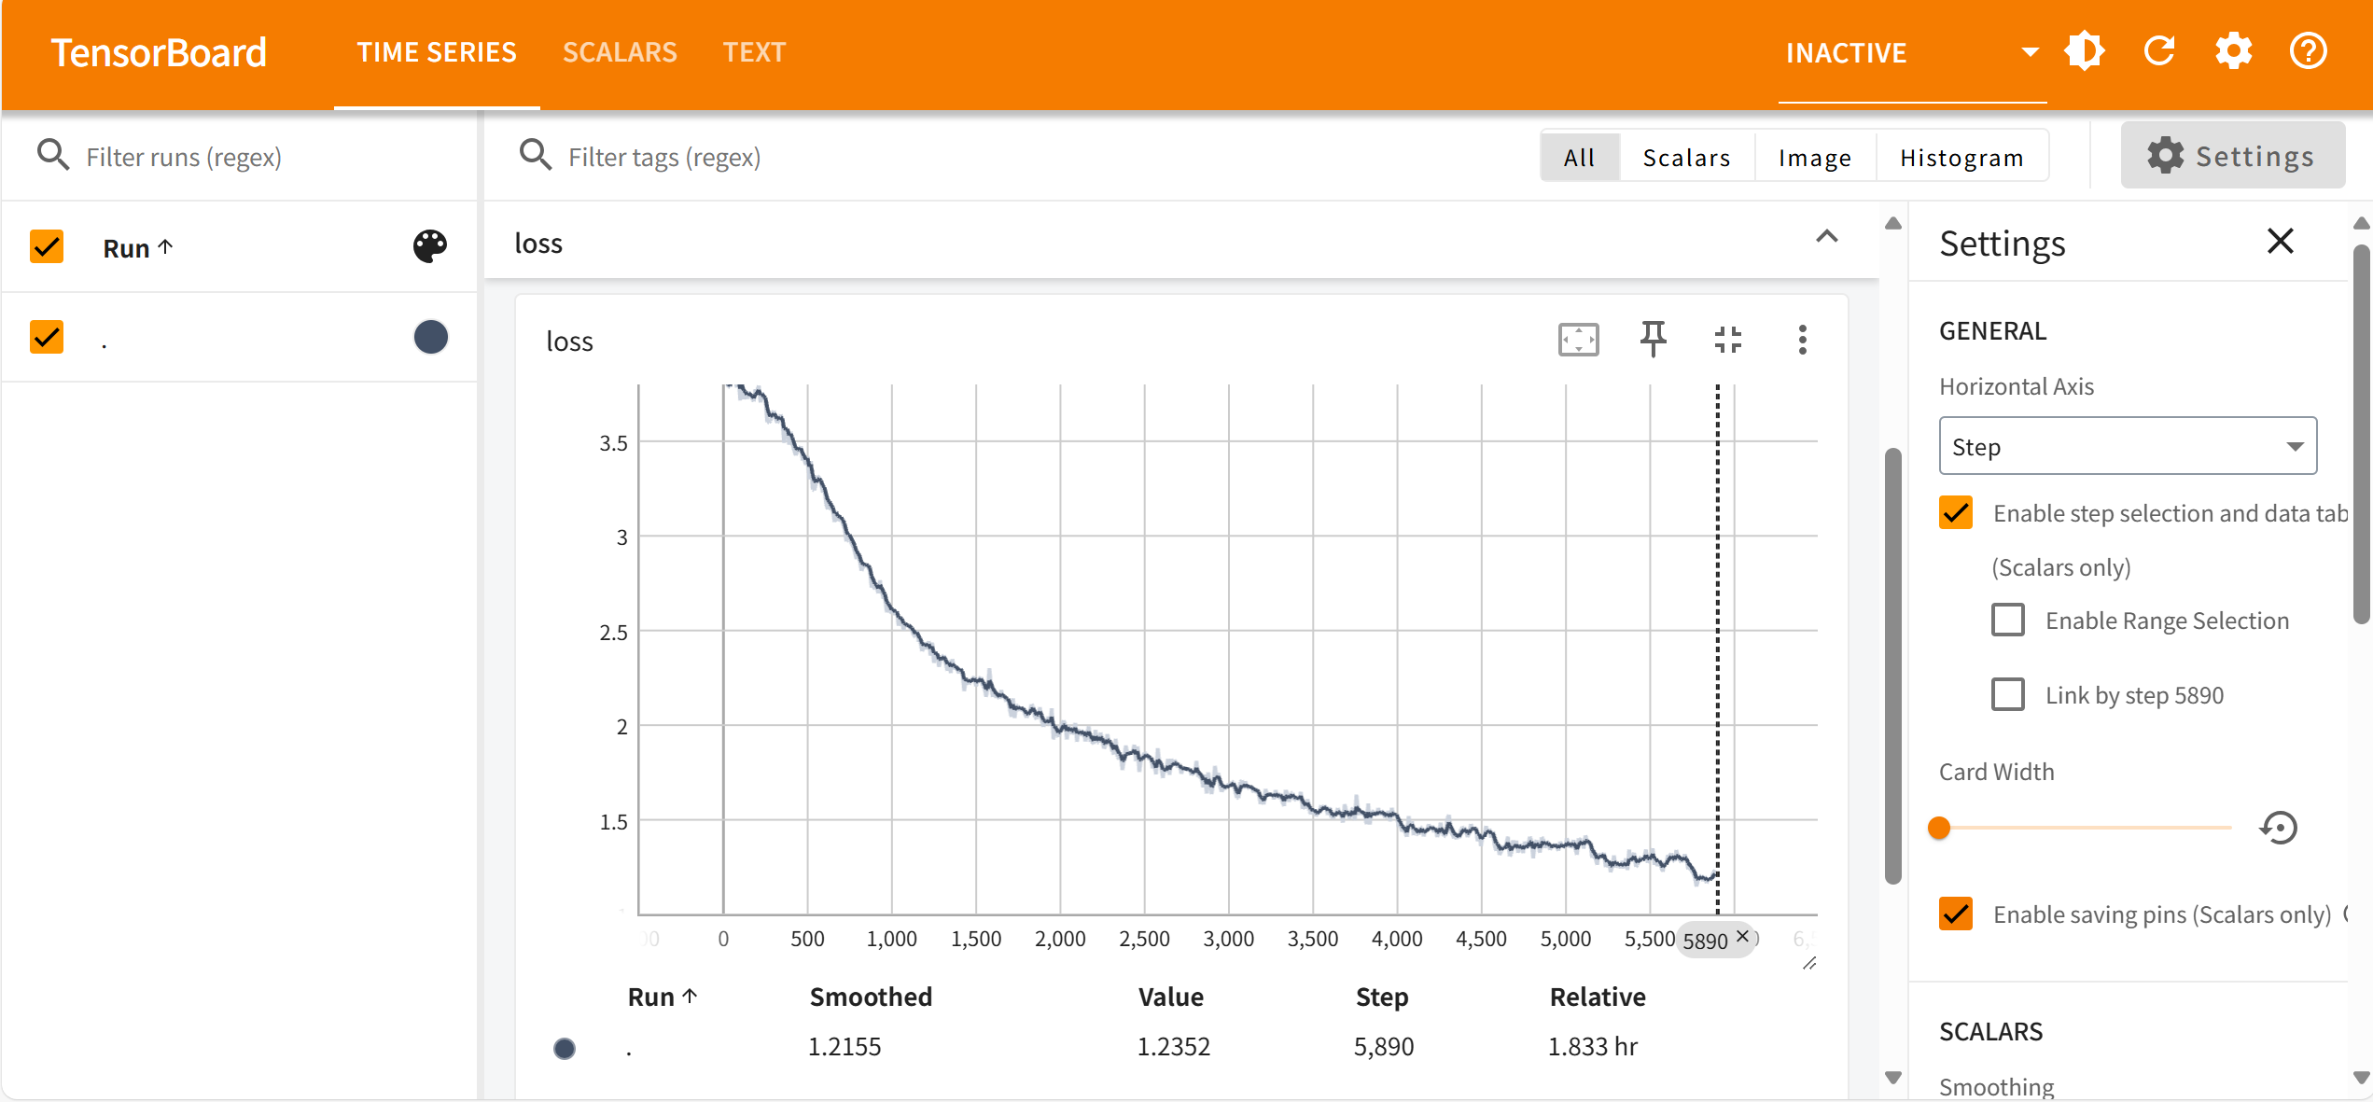Click the Card Width slider handle
The image size is (2373, 1102).
click(x=1939, y=828)
